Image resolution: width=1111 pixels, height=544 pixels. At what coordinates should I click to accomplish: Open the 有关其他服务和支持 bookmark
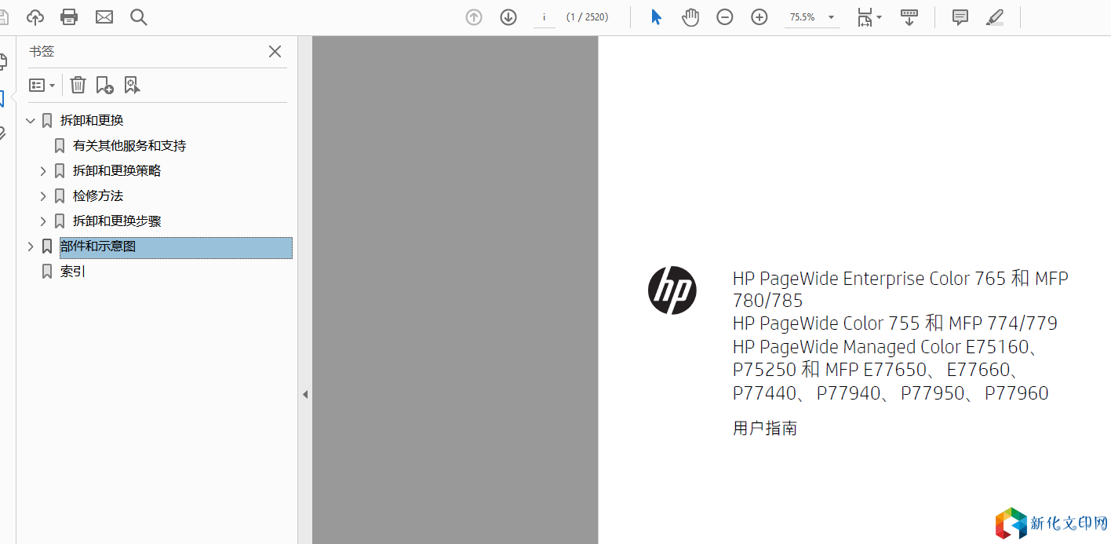129,146
